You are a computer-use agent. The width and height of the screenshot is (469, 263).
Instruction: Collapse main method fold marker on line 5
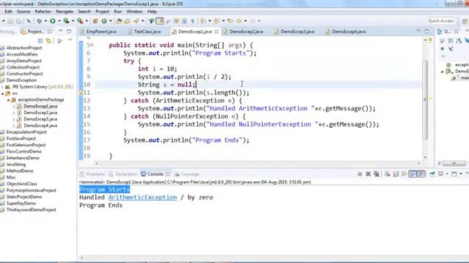92,45
